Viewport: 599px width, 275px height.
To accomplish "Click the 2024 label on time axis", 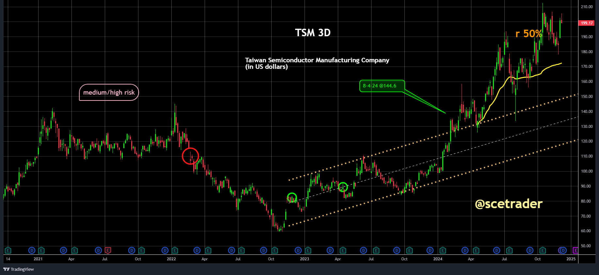I will 438,259.
